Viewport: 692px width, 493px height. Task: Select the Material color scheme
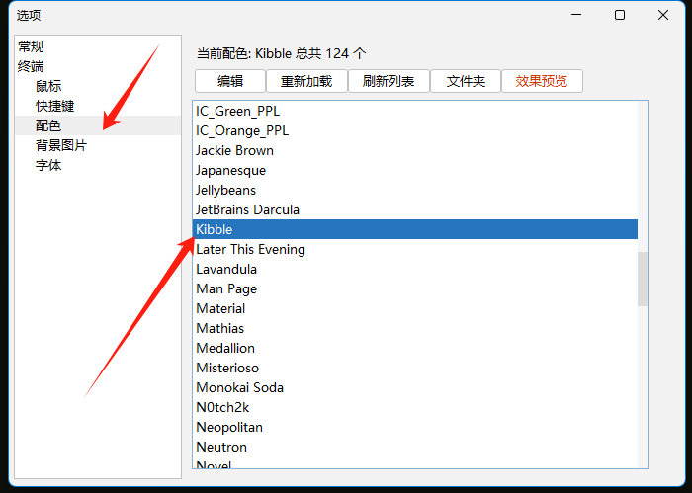coord(220,308)
